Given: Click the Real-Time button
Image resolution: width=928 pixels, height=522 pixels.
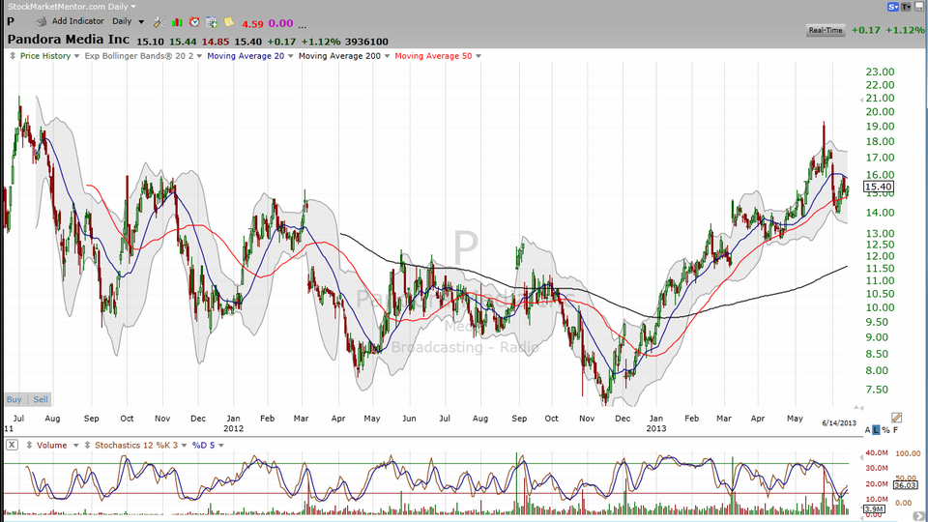Looking at the screenshot, I should pyautogui.click(x=825, y=30).
